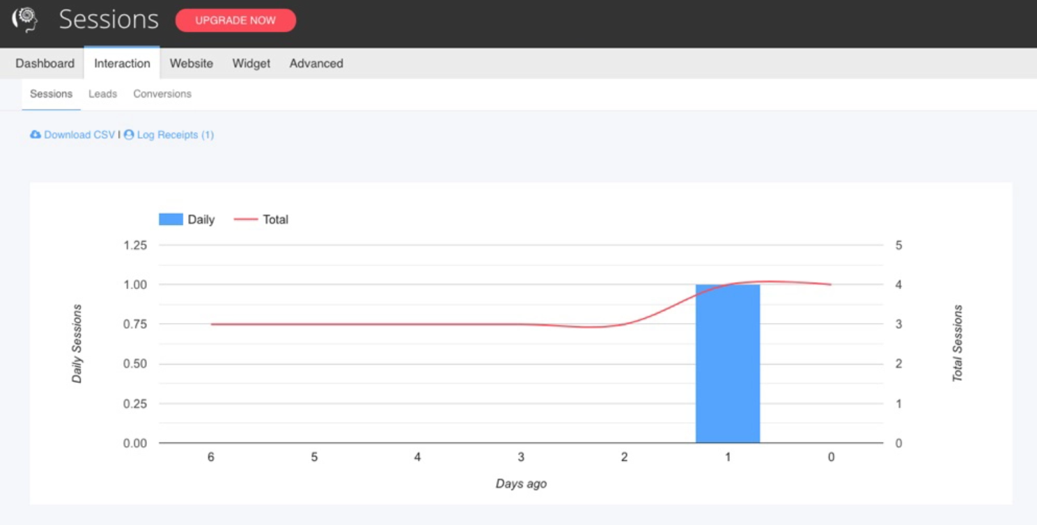This screenshot has width=1037, height=525.
Task: Open the Advanced tab
Action: pos(315,63)
